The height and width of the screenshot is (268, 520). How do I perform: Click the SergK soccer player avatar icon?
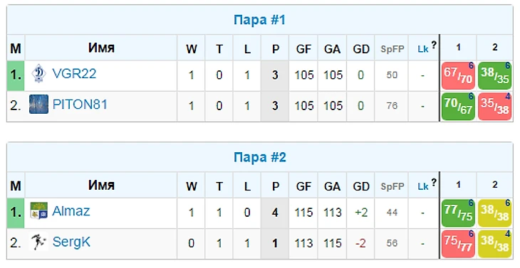pos(38,242)
